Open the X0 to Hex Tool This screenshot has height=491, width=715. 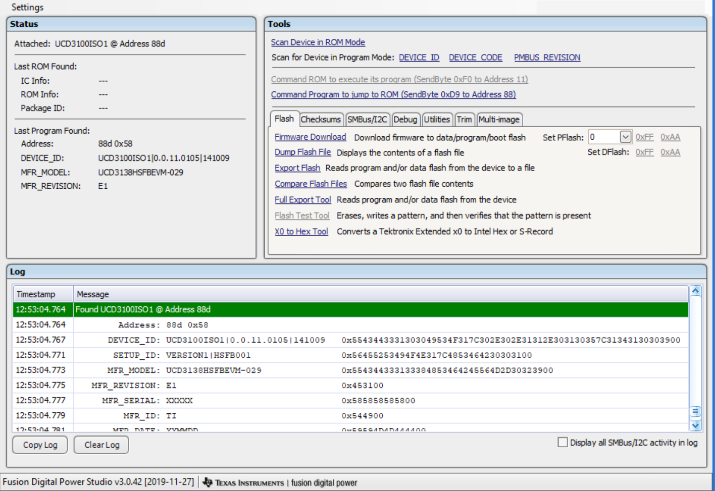[x=301, y=232]
